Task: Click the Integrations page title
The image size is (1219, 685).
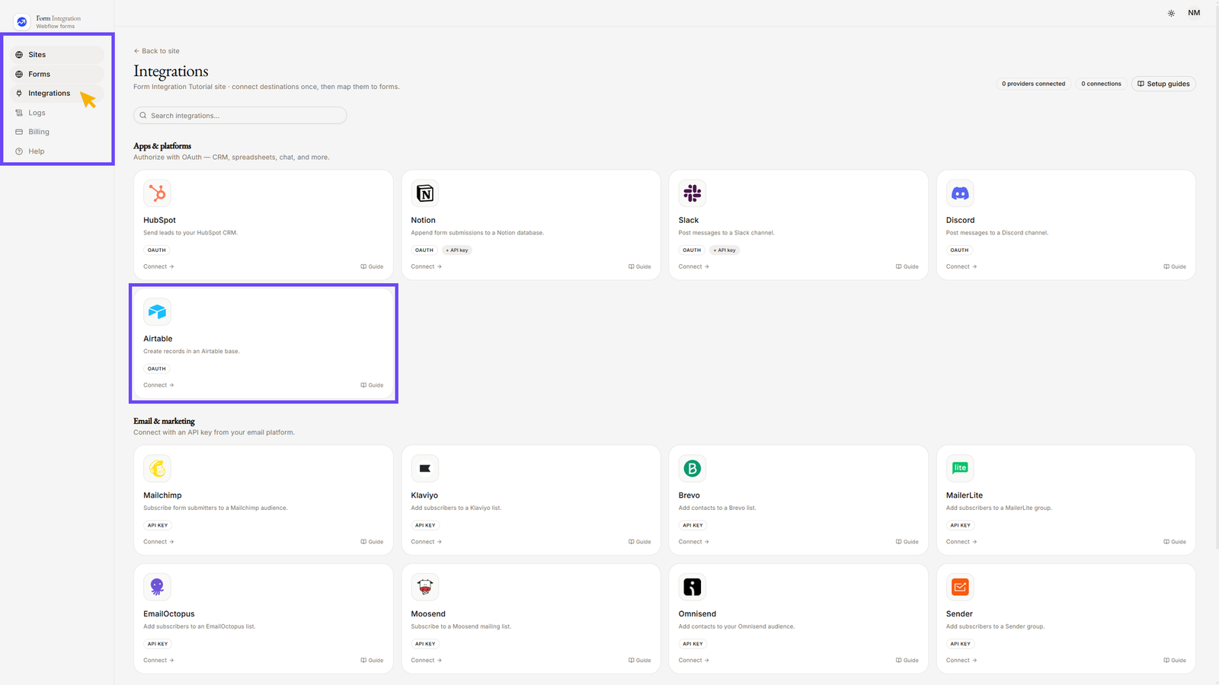Action: (x=171, y=71)
